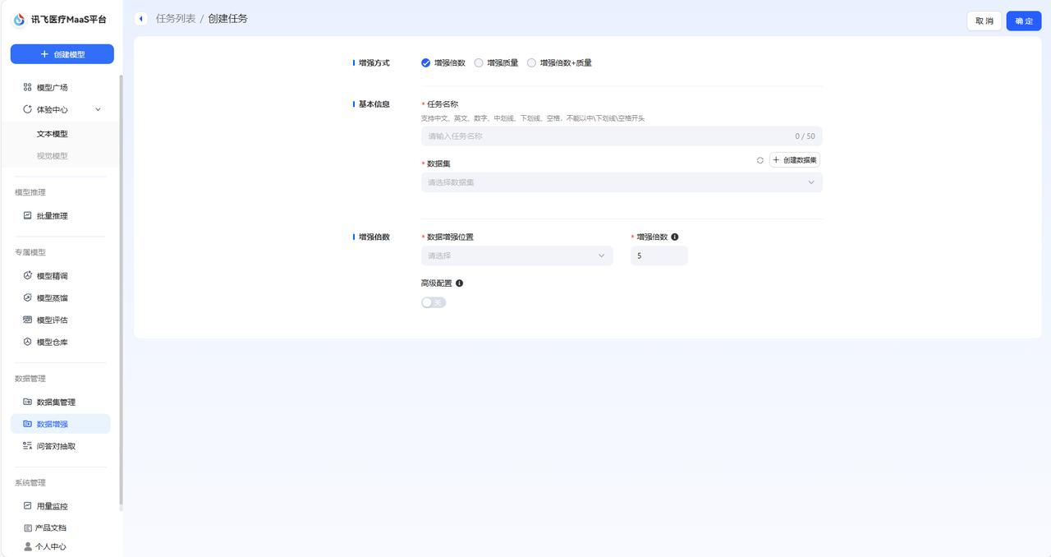The image size is (1051, 557).
Task: Open the 数据集 selection dropdown
Action: point(622,182)
